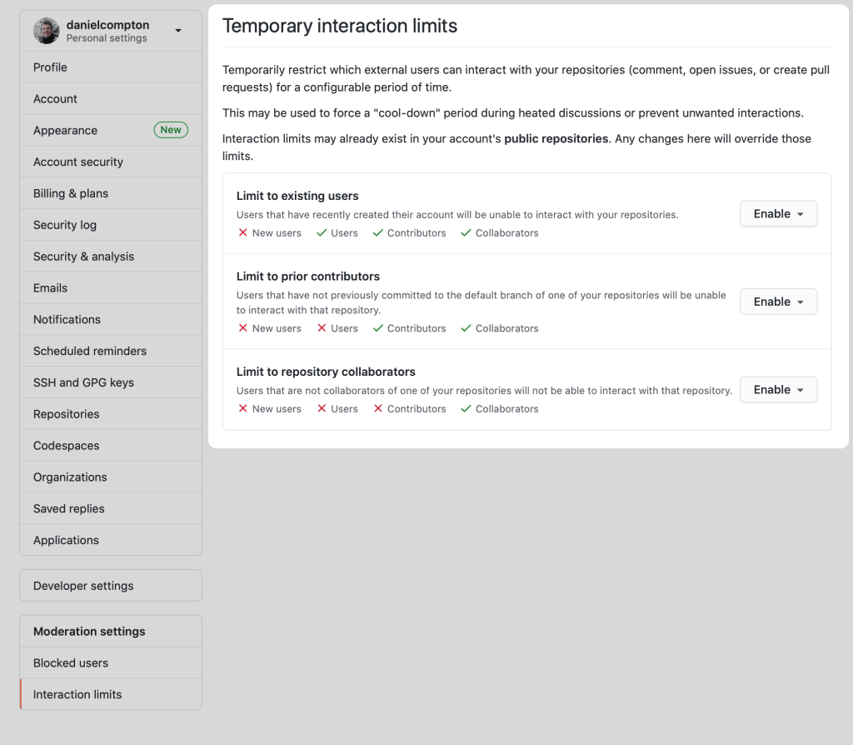The image size is (853, 745).
Task: Navigate to Developer settings
Action: [x=83, y=586]
